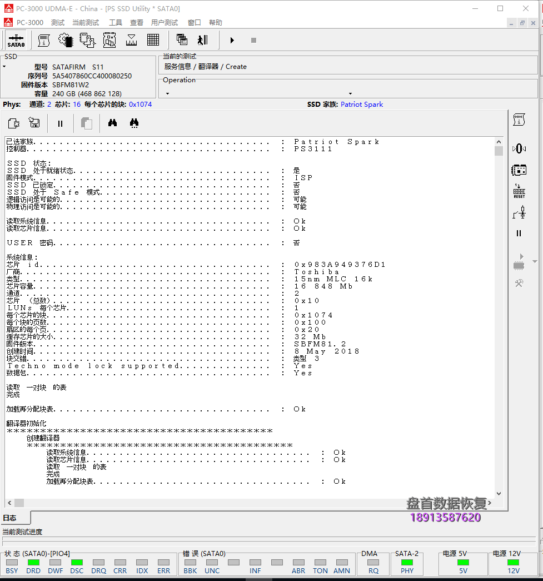Screen dimensions: 543x581
Task: Click the Patriot Spark family link
Action: 361,105
